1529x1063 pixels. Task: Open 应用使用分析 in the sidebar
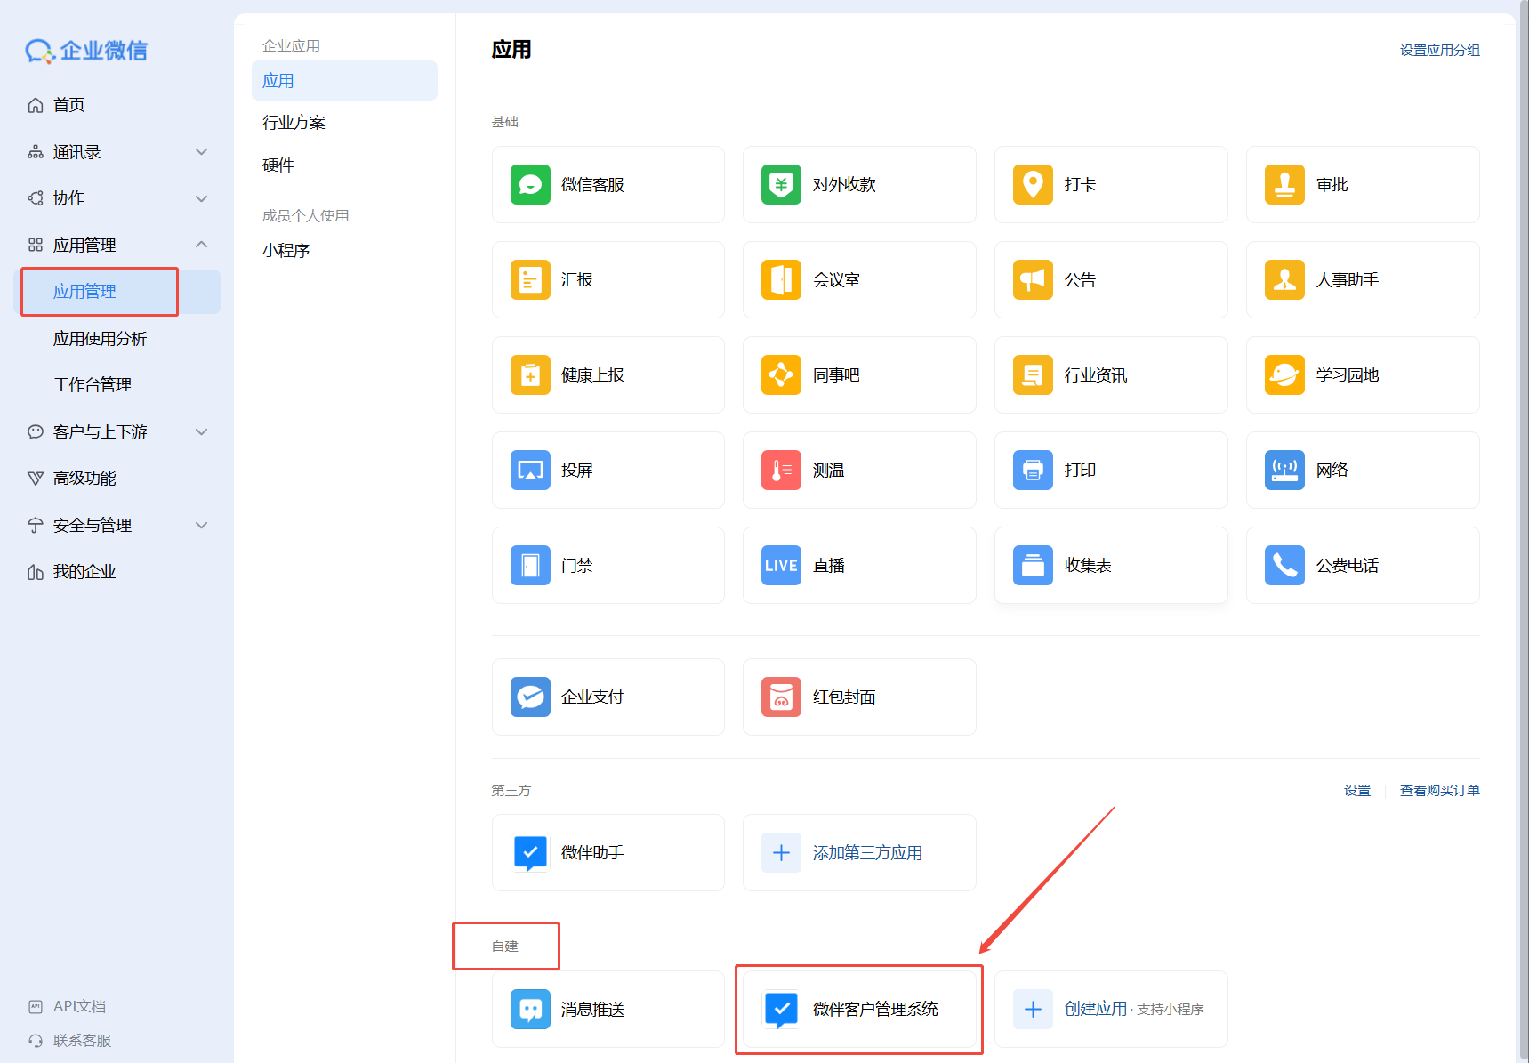pyautogui.click(x=100, y=339)
